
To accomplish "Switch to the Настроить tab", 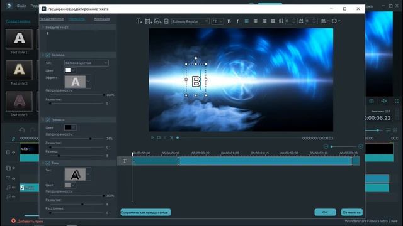I will tap(77, 19).
